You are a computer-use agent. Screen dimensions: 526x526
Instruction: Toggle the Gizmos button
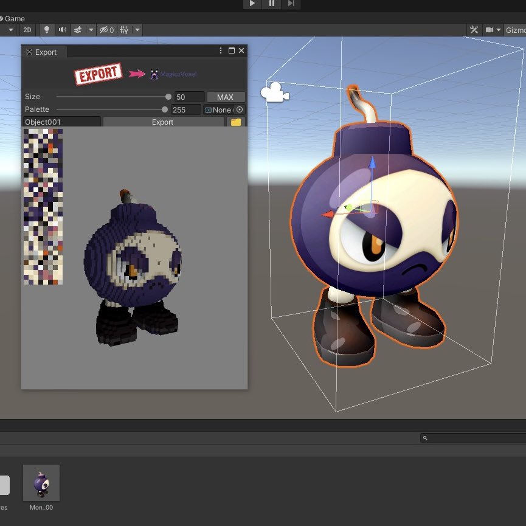click(x=515, y=30)
